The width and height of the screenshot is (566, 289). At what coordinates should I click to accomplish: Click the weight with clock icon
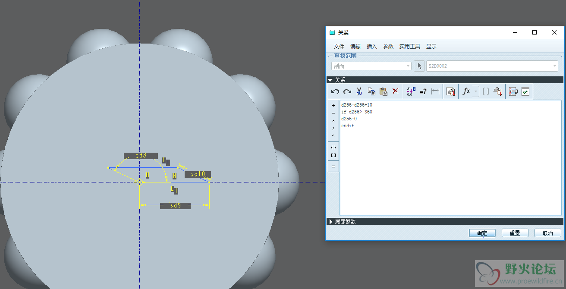498,91
